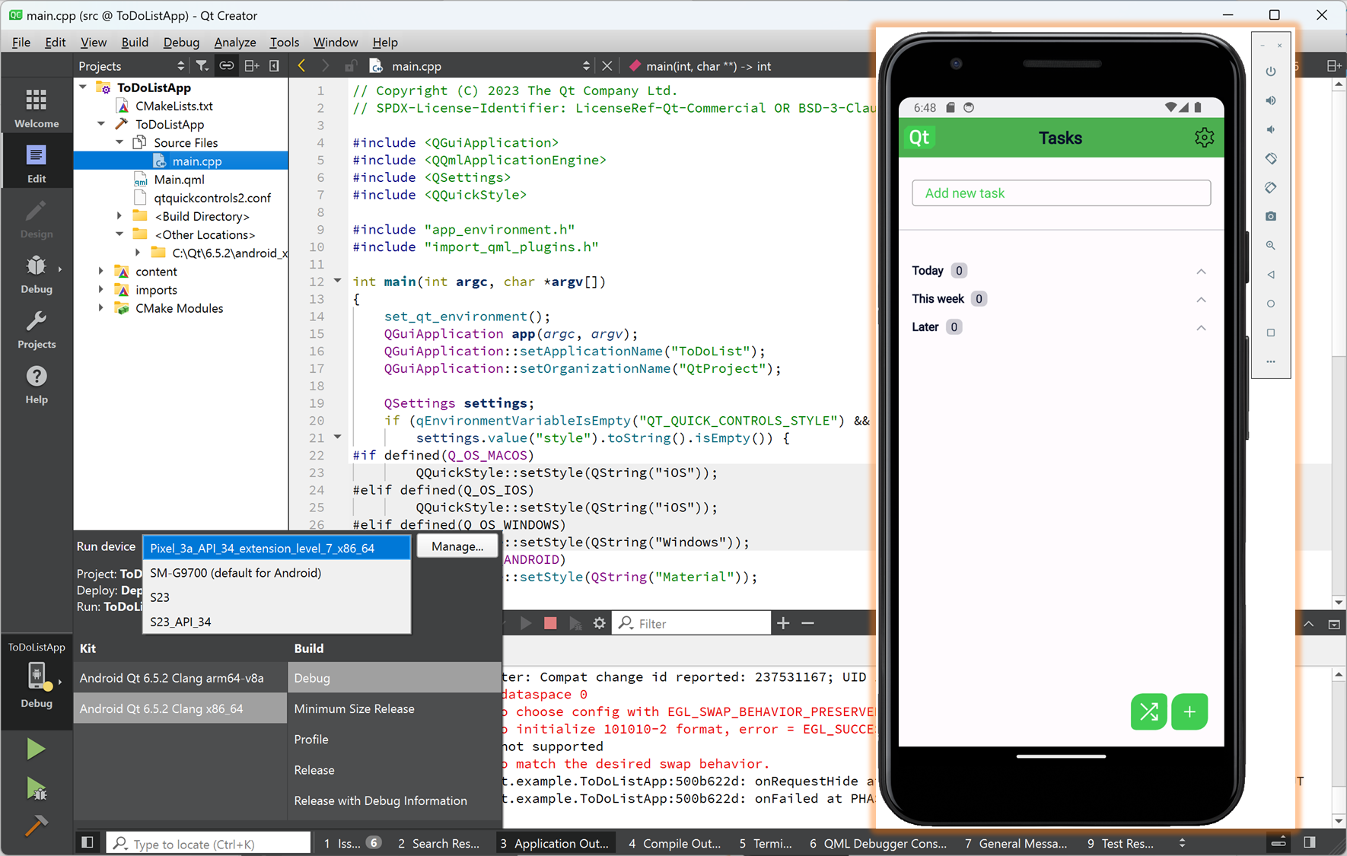Image resolution: width=1347 pixels, height=856 pixels.
Task: Lower emulator volume
Action: tap(1271, 129)
